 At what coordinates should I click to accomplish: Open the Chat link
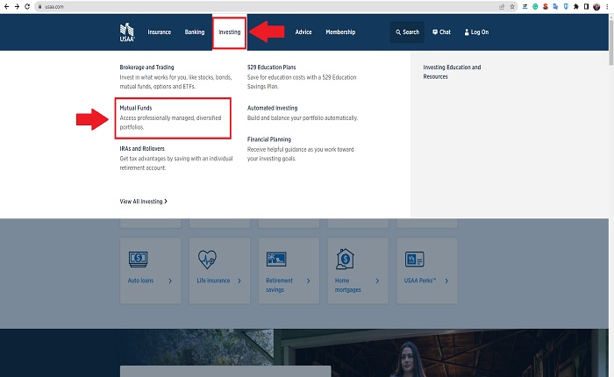coord(441,32)
